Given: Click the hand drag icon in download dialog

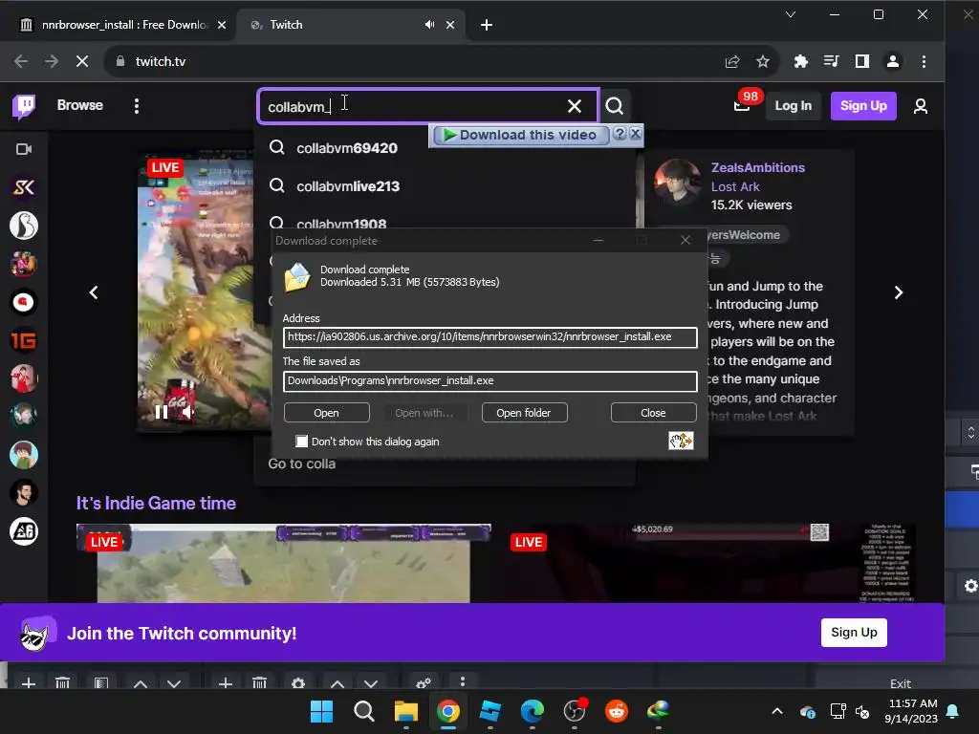Looking at the screenshot, I should pos(681,441).
